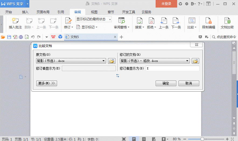Click the Restrict Editing (限制编辑) icon
Viewport: 238px width, 141px height.
(209, 21)
